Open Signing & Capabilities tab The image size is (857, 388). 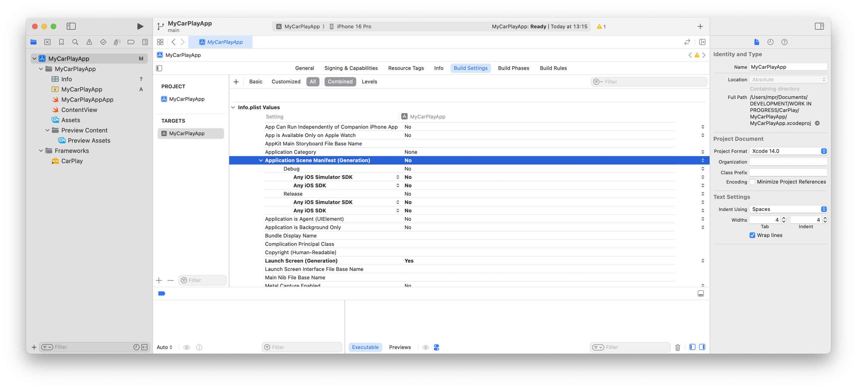[x=351, y=68]
